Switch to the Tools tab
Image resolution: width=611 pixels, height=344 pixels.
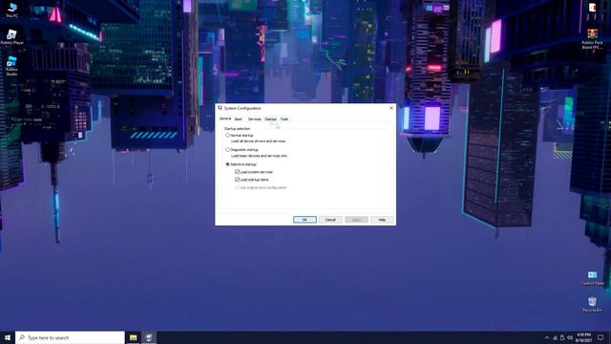(x=284, y=118)
